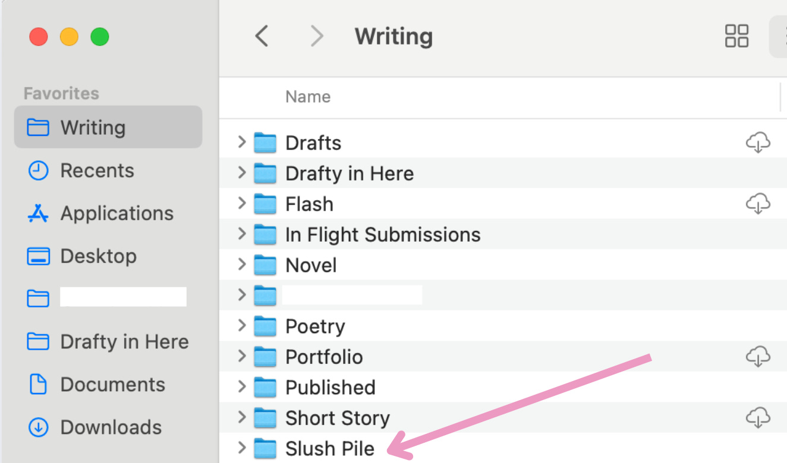Screen dimensions: 787x463
Task: Expand the Slush Pile folder
Action: (x=241, y=448)
